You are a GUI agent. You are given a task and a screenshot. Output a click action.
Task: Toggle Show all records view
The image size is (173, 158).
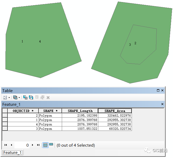(46, 145)
